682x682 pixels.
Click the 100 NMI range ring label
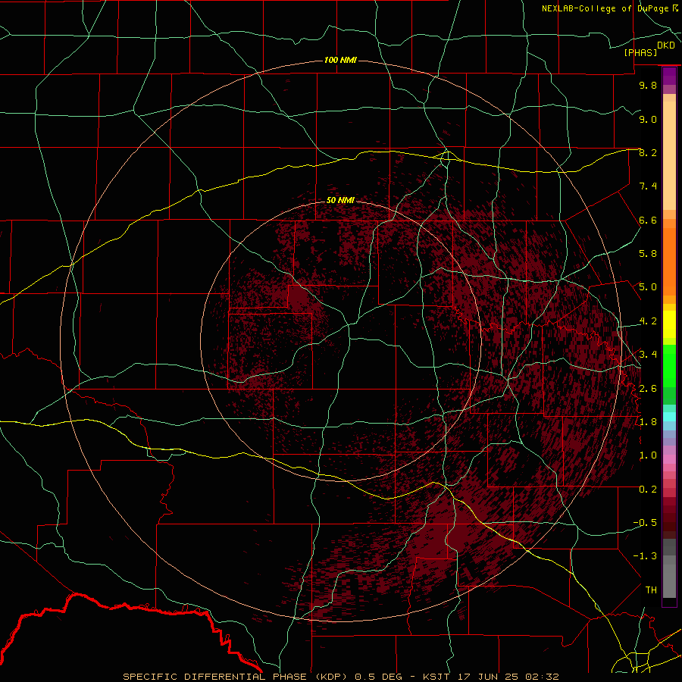[340, 60]
